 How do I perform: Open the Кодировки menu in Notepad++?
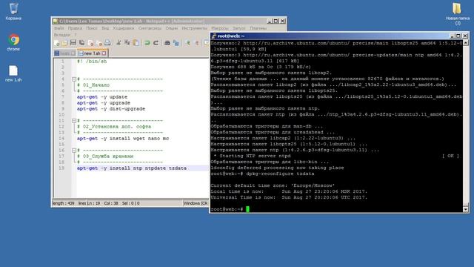click(124, 28)
